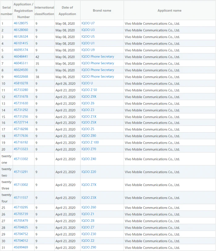The height and width of the screenshot is (251, 216).
Task: Open the IQOO Z3X brand link
Action: coord(89,198)
